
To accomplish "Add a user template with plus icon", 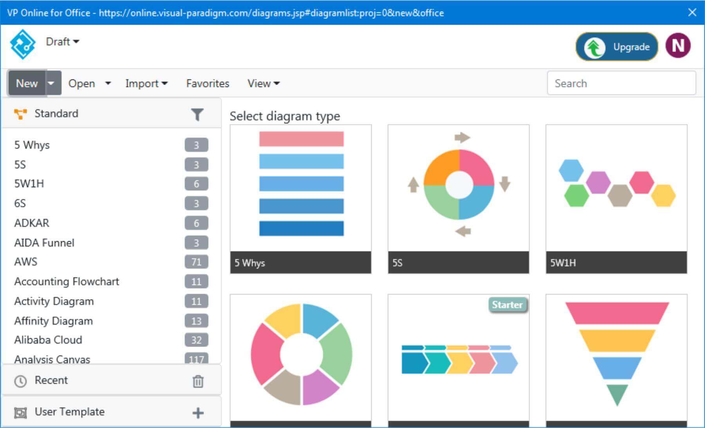I will 198,413.
